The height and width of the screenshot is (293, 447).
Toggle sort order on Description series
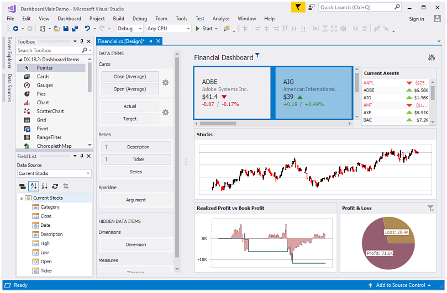(106, 147)
